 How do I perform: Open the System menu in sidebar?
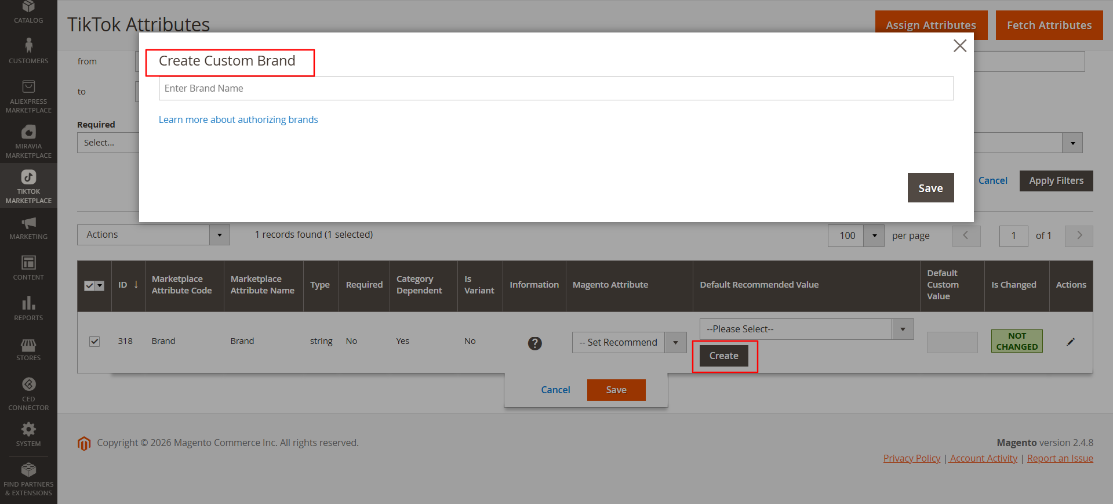(28, 434)
